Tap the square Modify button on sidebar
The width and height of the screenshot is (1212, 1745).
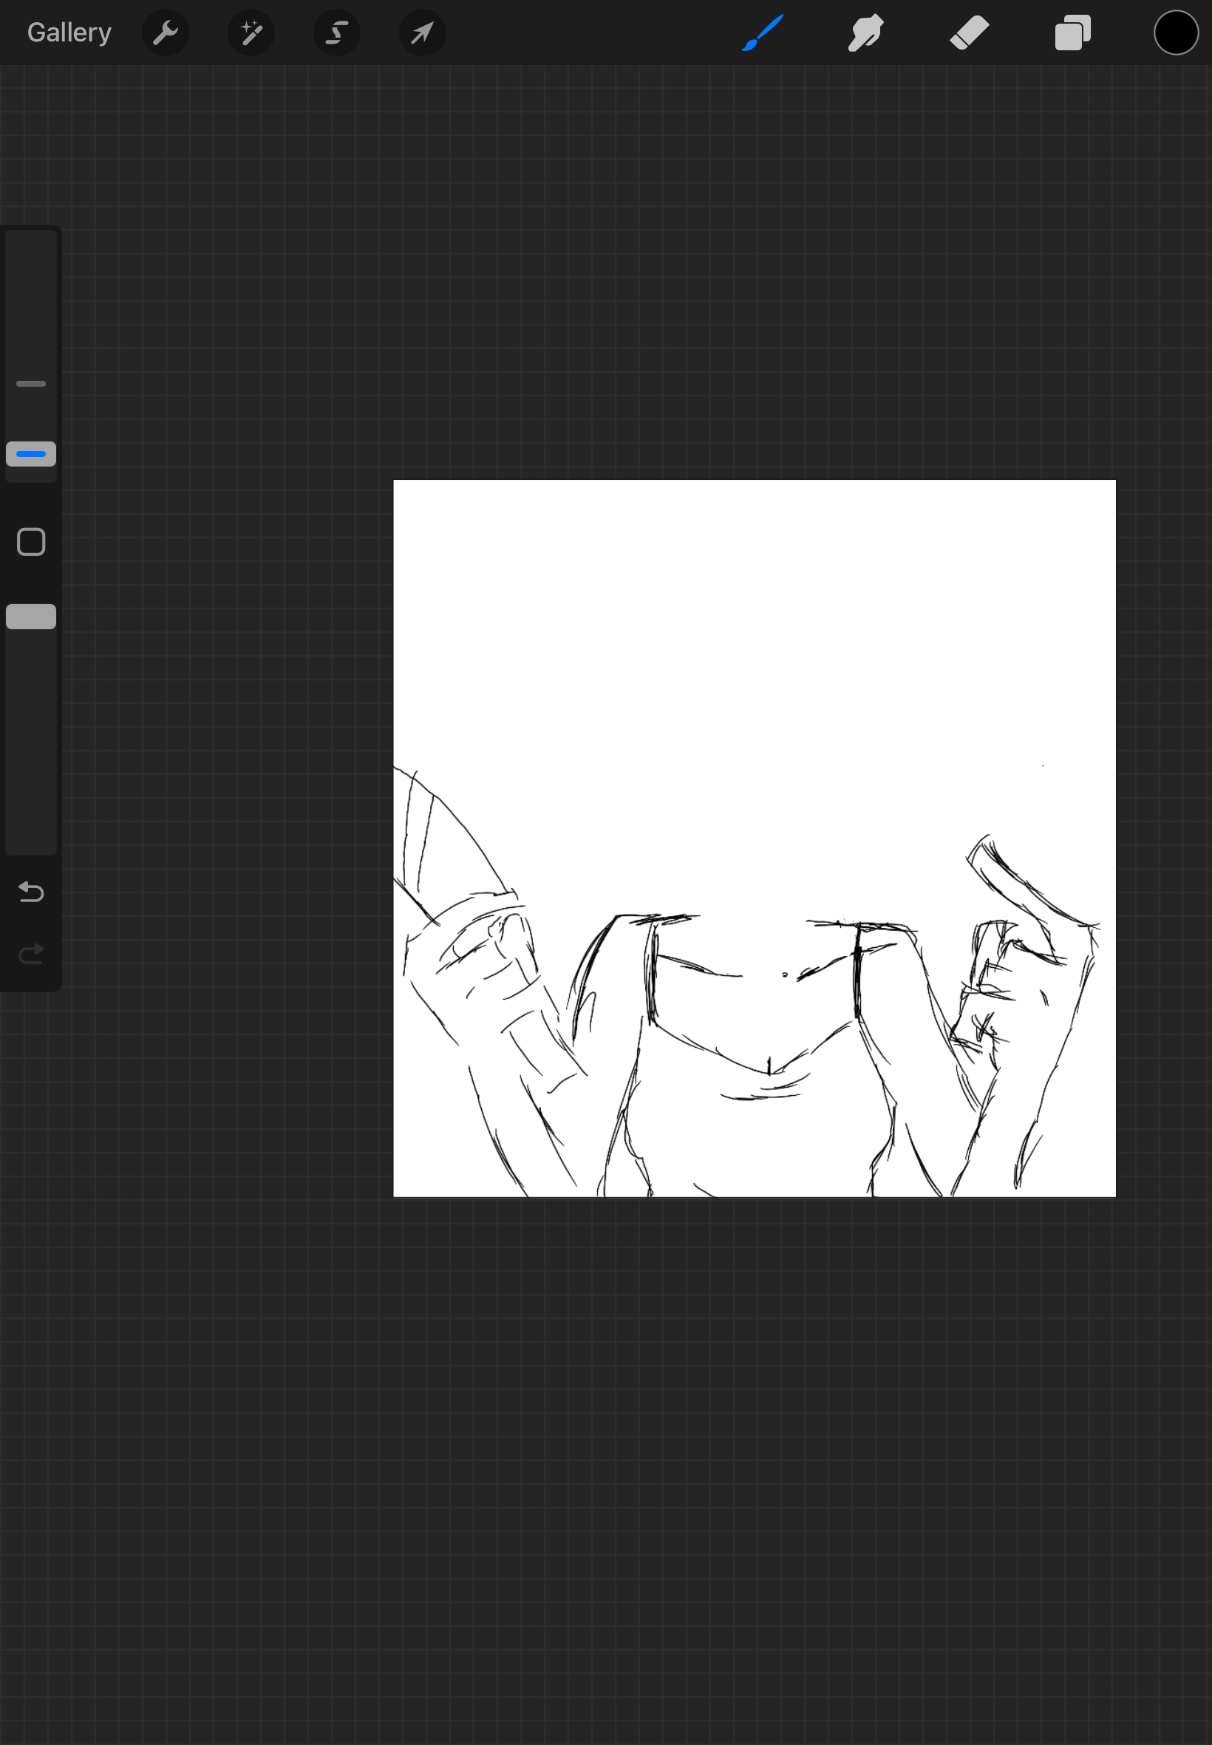coord(31,543)
